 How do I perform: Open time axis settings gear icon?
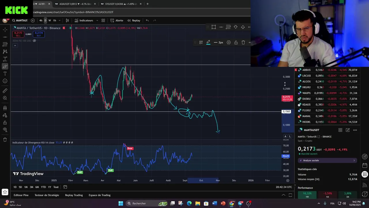click(x=288, y=181)
